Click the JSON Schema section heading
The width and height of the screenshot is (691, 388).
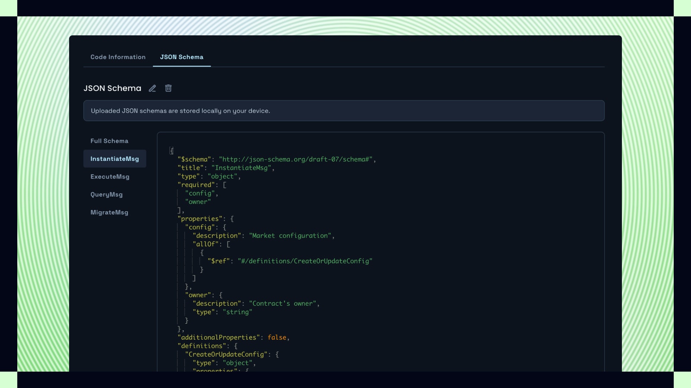[x=112, y=88]
